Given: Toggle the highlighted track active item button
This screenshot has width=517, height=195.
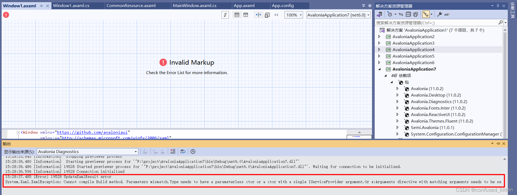Looking at the screenshot, I should coord(426,14).
